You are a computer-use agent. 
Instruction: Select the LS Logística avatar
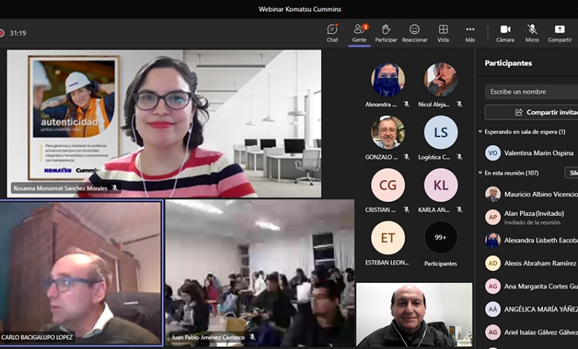point(441,132)
